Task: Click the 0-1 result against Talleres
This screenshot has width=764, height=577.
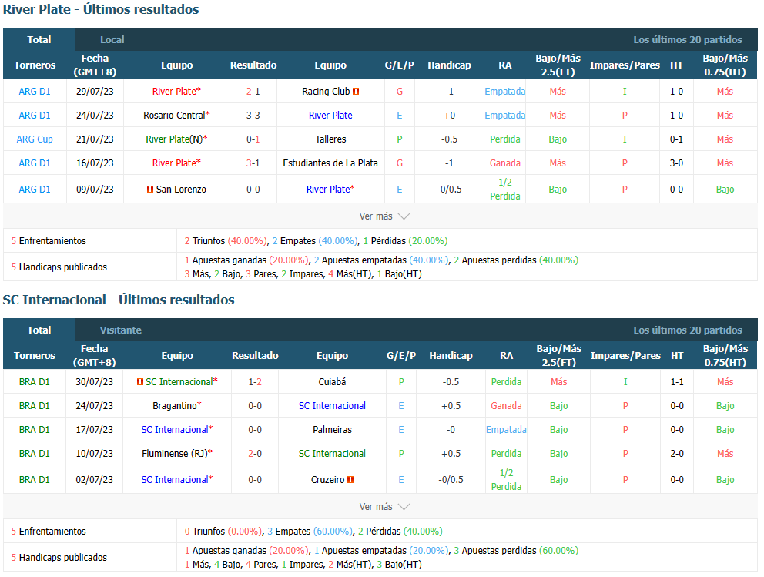Action: coord(253,139)
